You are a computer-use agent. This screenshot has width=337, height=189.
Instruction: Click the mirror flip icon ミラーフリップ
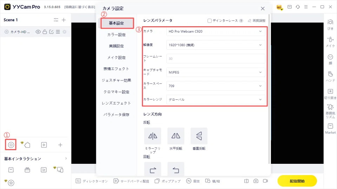point(153,136)
